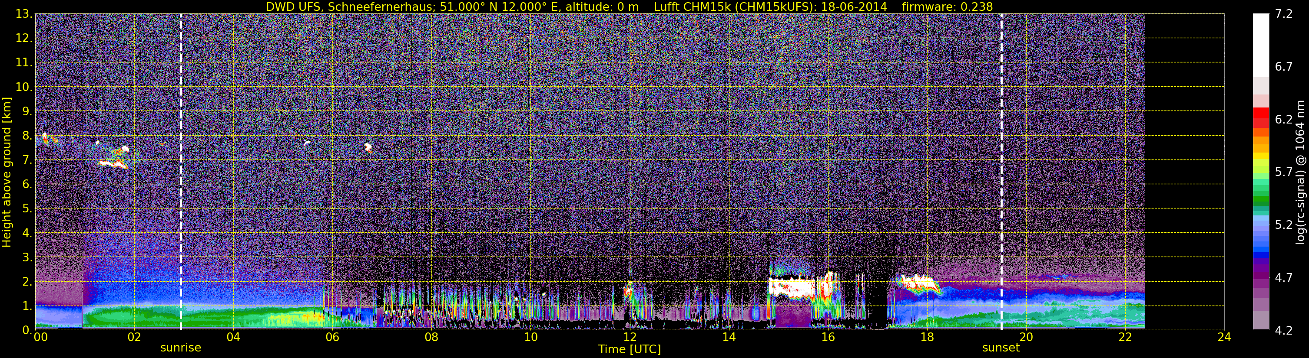Image resolution: width=1309 pixels, height=358 pixels.
Task: Click the height axis tick "13."
Action: [24, 14]
